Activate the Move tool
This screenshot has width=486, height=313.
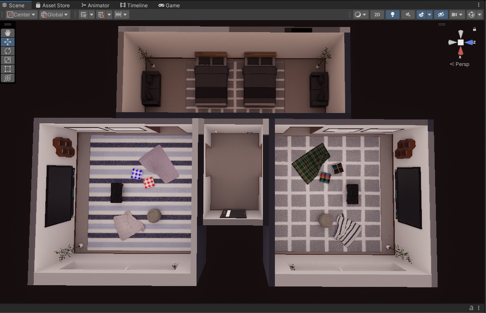pyautogui.click(x=8, y=42)
